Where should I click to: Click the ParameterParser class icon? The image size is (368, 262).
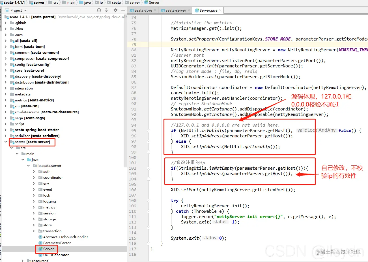coord(40,243)
